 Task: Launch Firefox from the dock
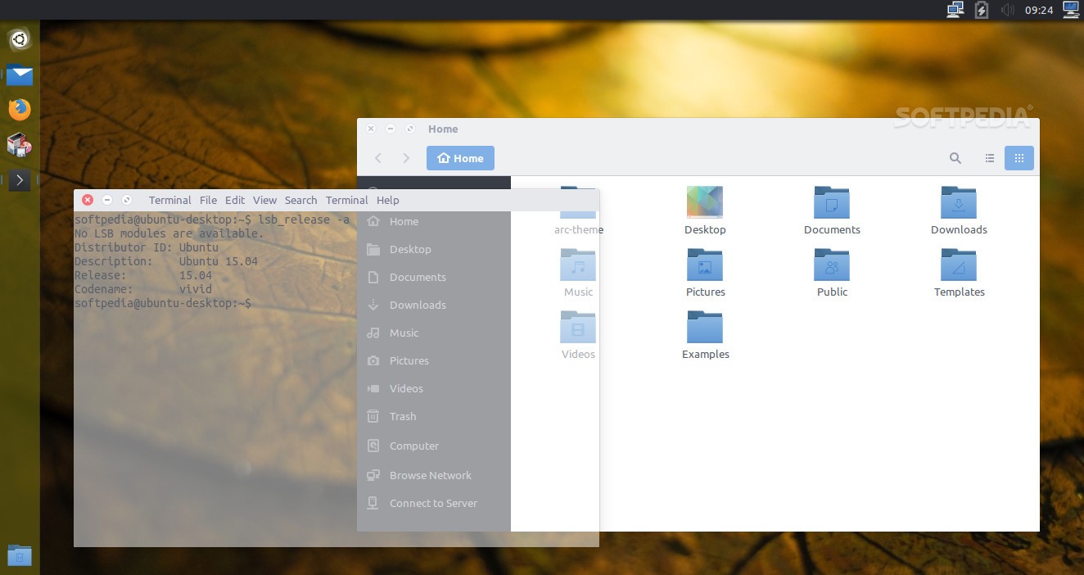(20, 109)
